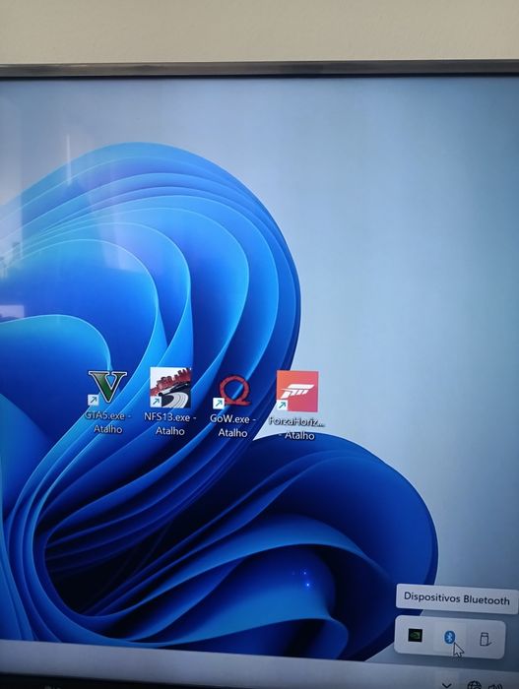This screenshot has height=689, width=519.
Task: Click the "NFS13.exe - Atalho" label text
Action: (170, 423)
